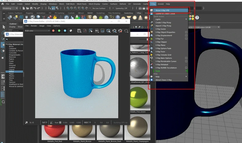Click the region render icon in VFB
The height and width of the screenshot is (143, 242).
click(91, 31)
